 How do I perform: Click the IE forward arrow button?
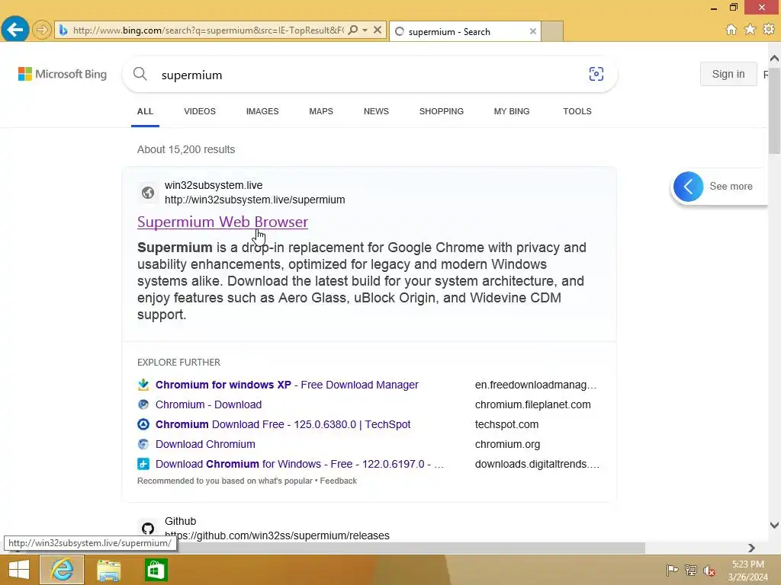point(42,30)
